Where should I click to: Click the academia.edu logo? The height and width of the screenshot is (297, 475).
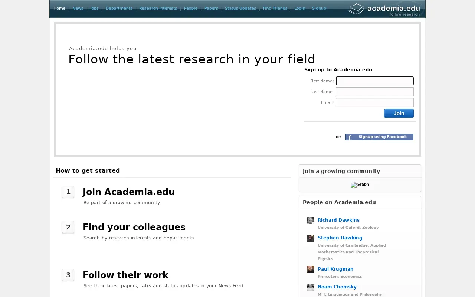[x=384, y=9]
